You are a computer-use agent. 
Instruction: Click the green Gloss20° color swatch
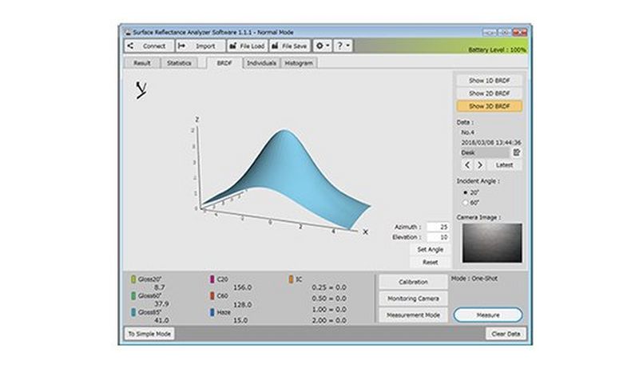(x=133, y=279)
